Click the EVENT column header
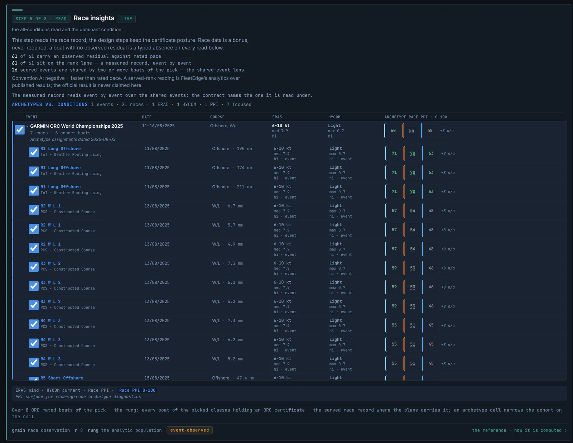This screenshot has height=443, width=573. click(x=32, y=117)
